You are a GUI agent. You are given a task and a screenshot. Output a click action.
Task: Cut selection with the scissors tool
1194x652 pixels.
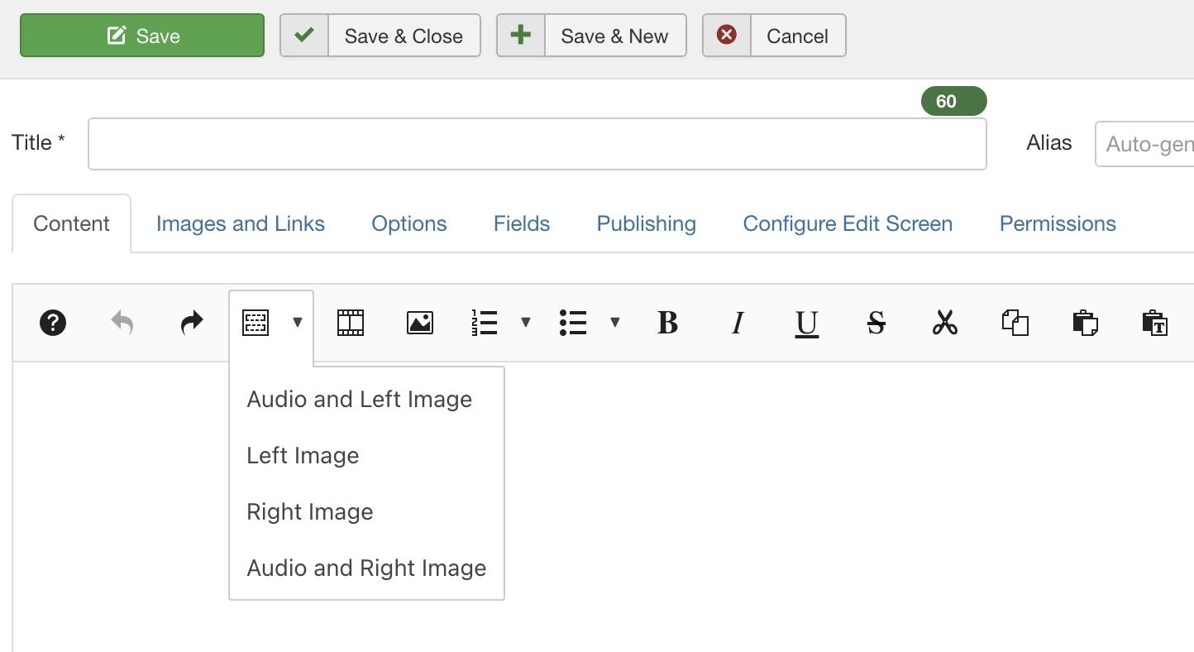tap(945, 323)
